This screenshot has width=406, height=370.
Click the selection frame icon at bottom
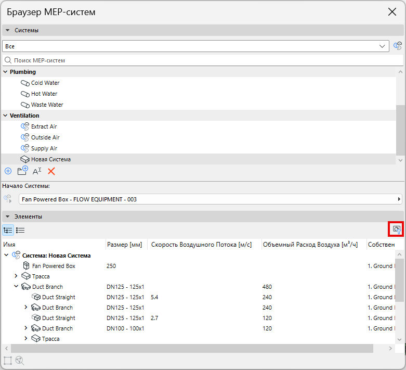pos(7,361)
